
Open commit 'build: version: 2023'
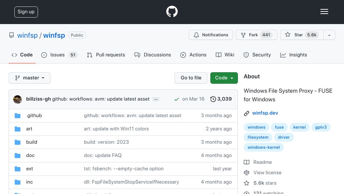click(x=106, y=142)
